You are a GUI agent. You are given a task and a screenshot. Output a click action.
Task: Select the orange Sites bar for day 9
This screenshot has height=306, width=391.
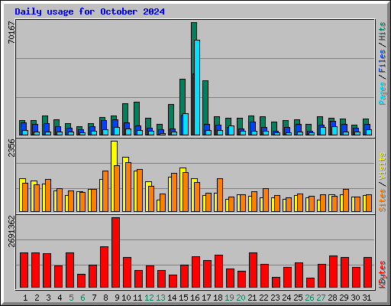coord(117,188)
